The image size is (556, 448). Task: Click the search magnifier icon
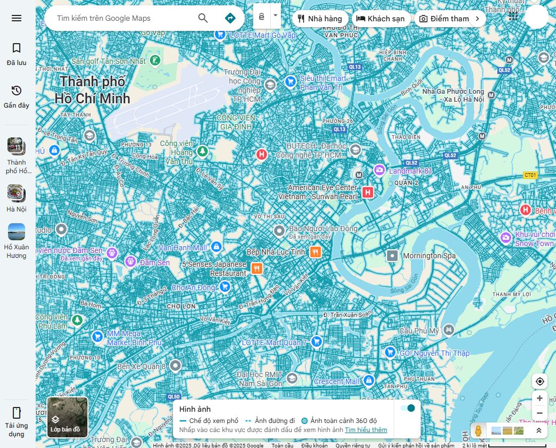[203, 18]
